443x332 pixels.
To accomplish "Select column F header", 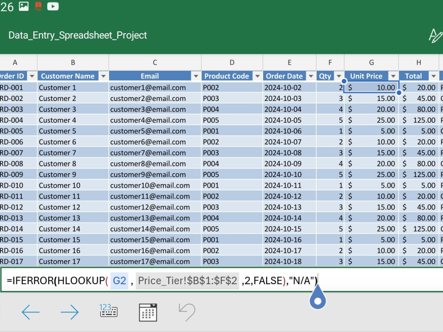I will point(330,62).
